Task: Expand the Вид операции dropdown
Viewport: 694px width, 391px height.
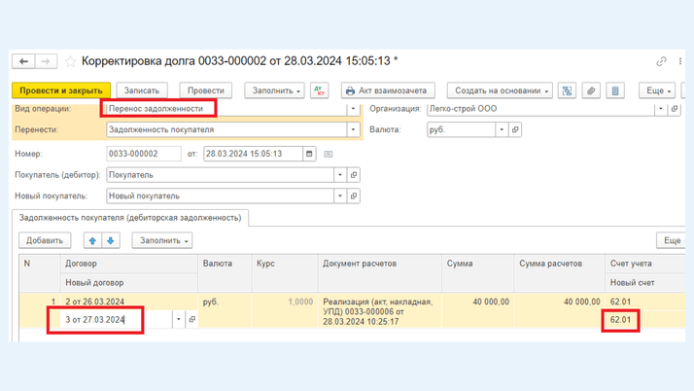Action: (353, 109)
